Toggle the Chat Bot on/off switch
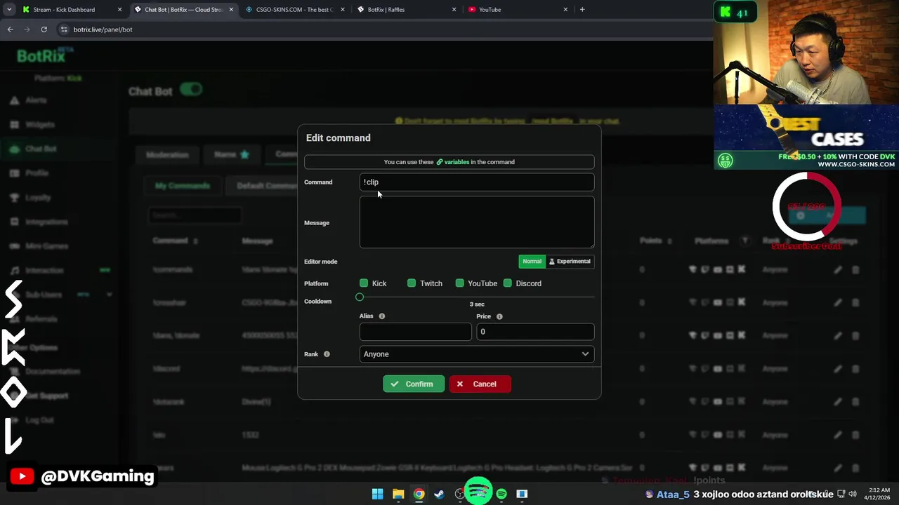The width and height of the screenshot is (899, 505). click(x=190, y=89)
